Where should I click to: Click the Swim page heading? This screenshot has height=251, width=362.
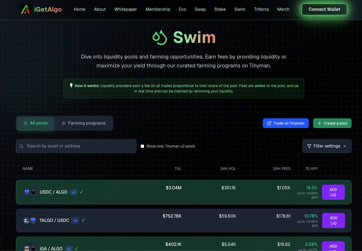[x=194, y=37]
